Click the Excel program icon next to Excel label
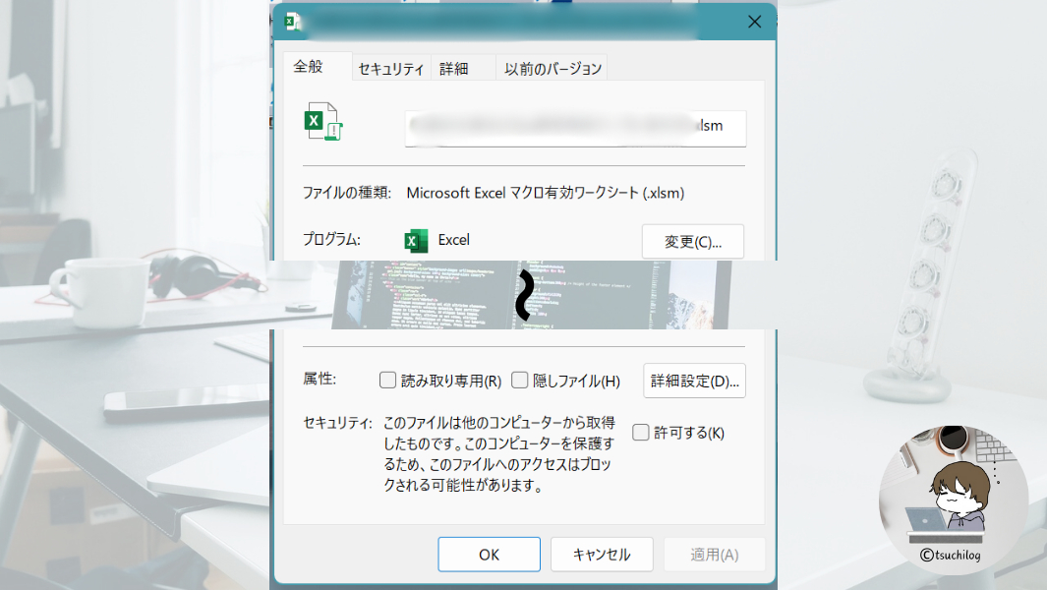The image size is (1047, 590). [416, 241]
